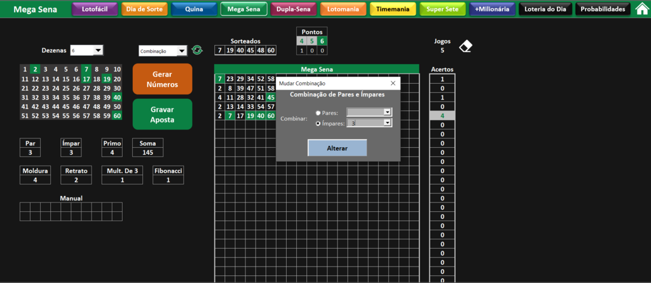Select the Mega Sena tab
This screenshot has width=651, height=283.
[x=243, y=9]
